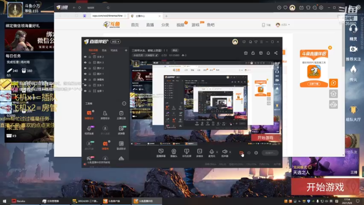Toggle visibility of the 全屏 1 layer
The width and height of the screenshot is (364, 205).
click(85, 91)
